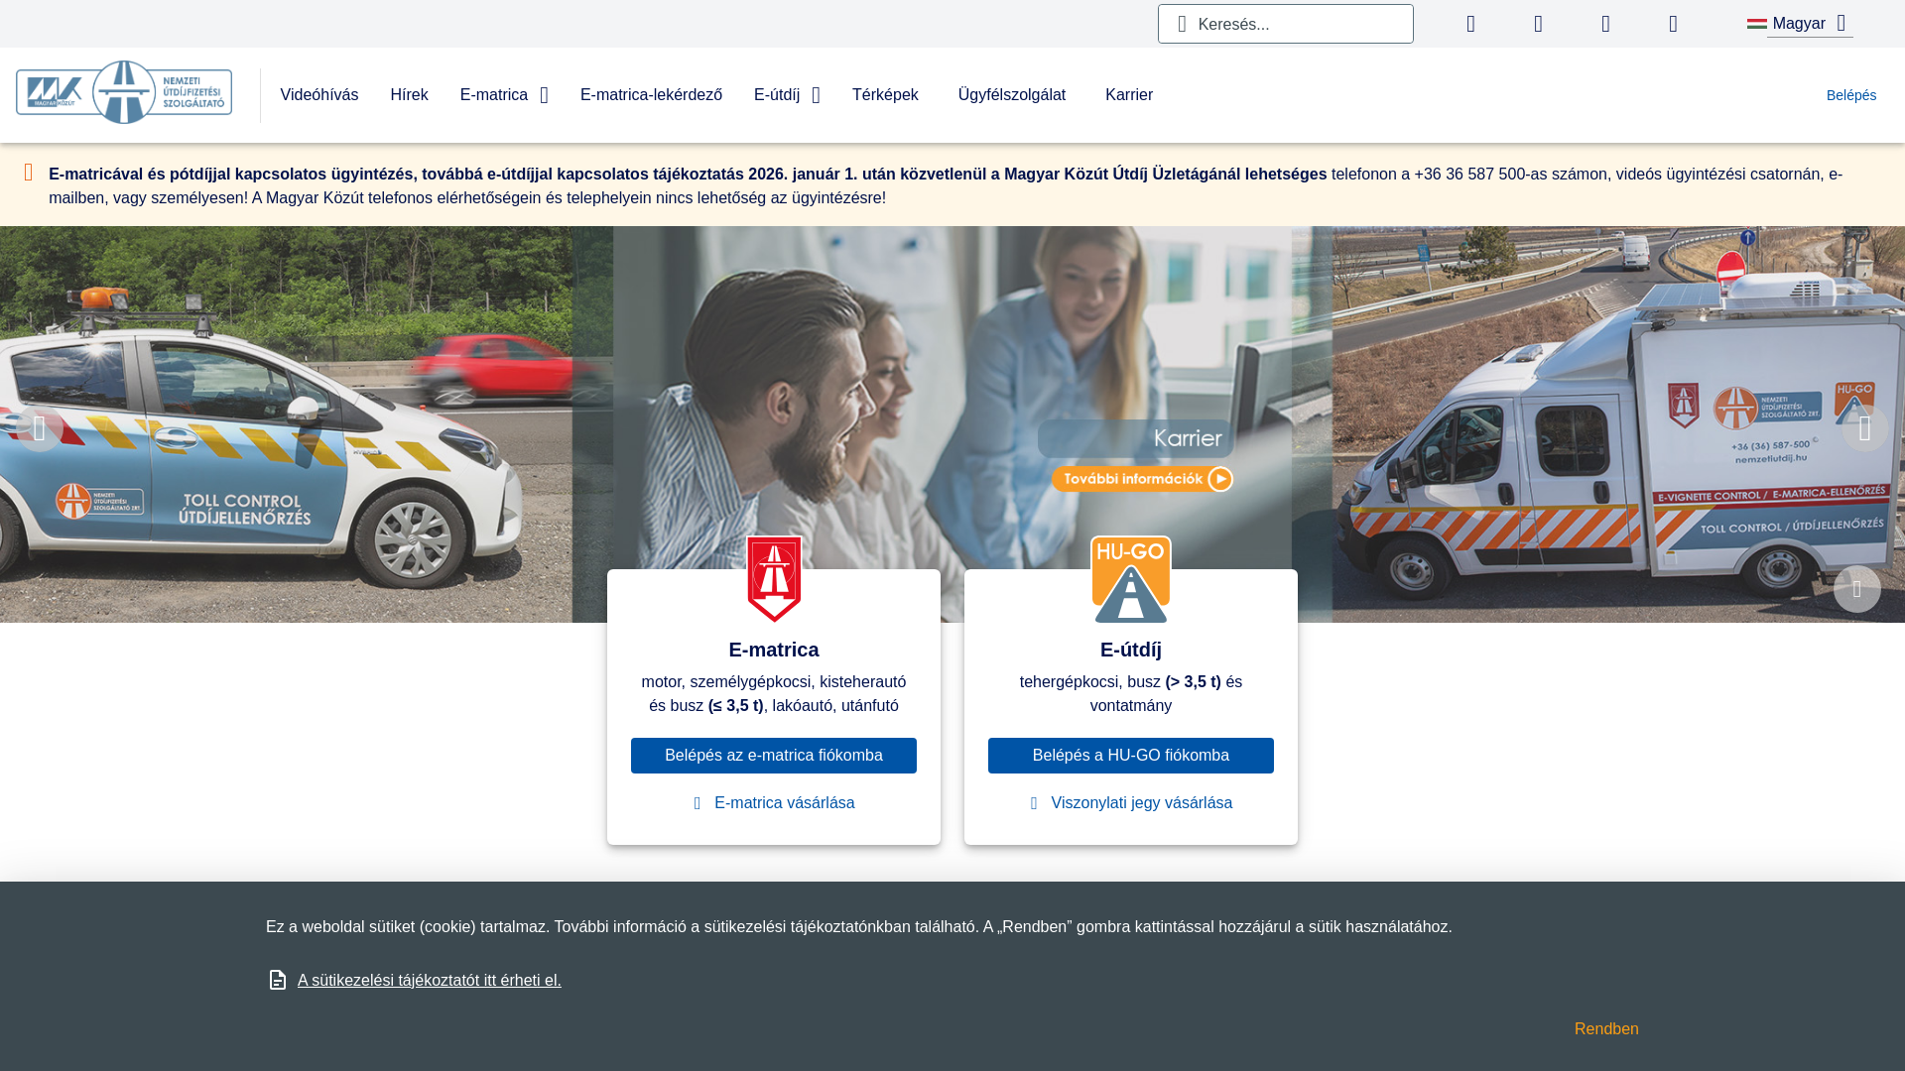The width and height of the screenshot is (1905, 1071).
Task: Click the icon beside Viszonylati jegy vásárlása
Action: click(x=1034, y=803)
